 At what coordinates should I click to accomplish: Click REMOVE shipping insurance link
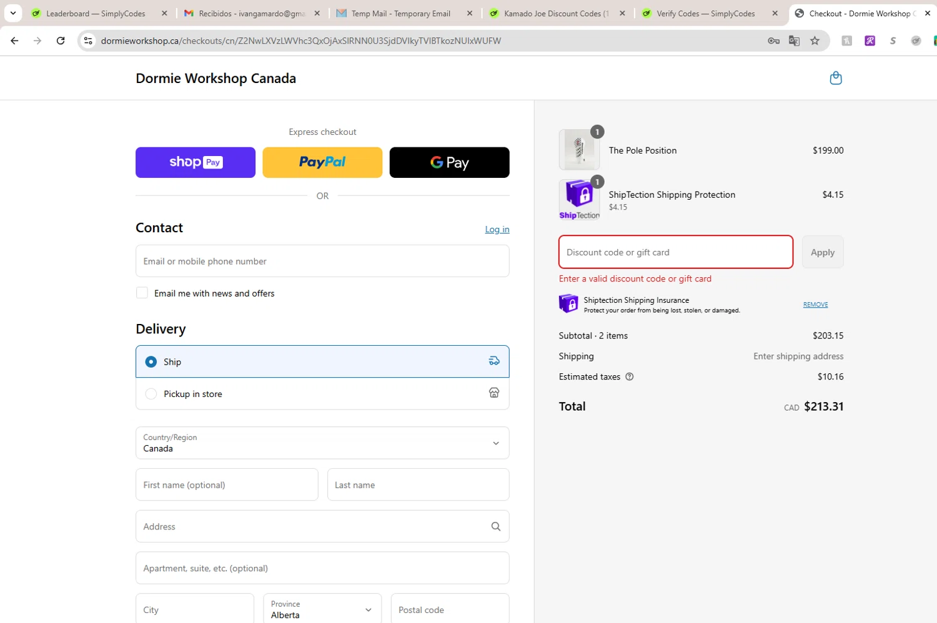(815, 305)
